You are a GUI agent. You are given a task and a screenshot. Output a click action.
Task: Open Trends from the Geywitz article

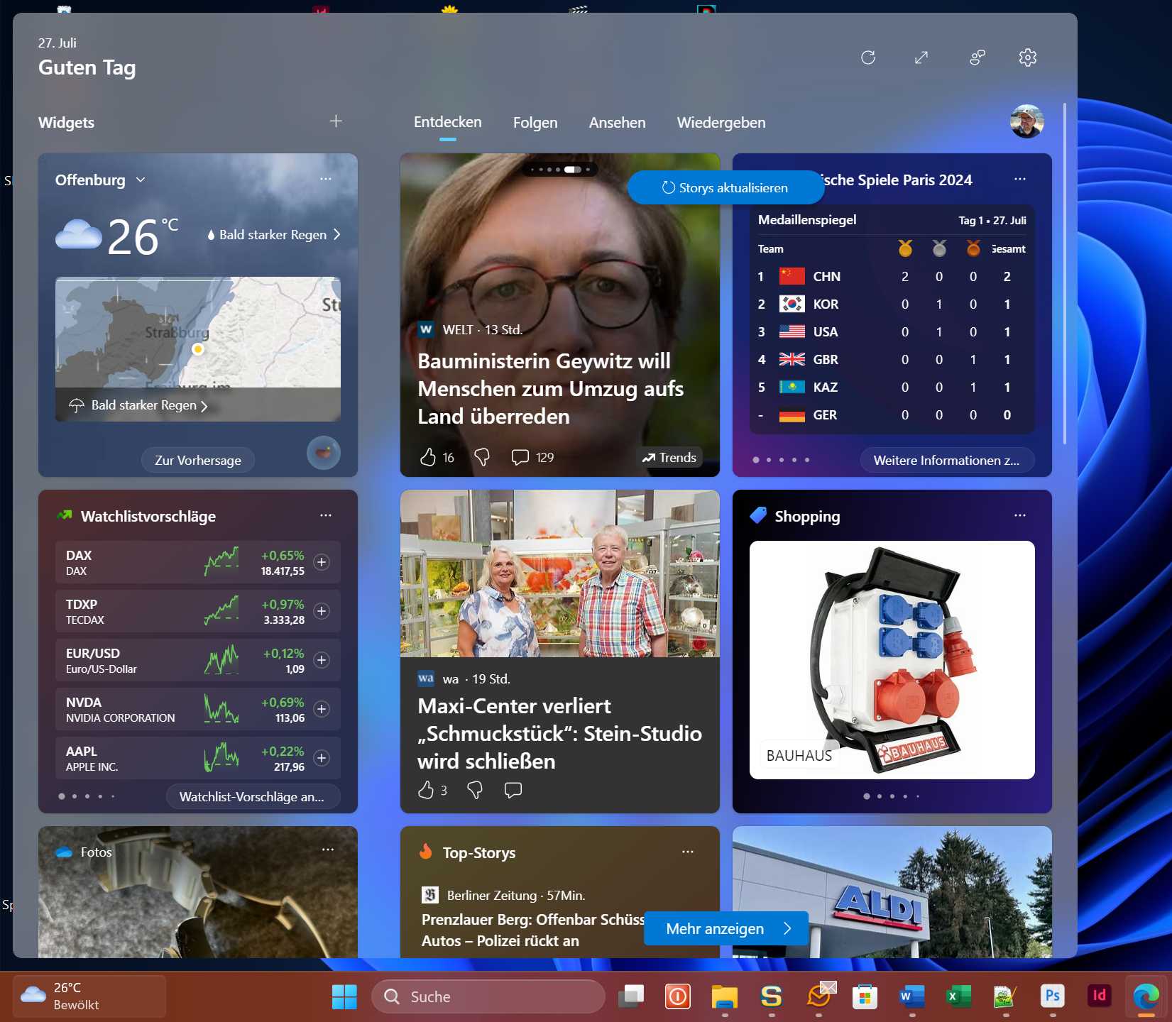click(x=669, y=457)
